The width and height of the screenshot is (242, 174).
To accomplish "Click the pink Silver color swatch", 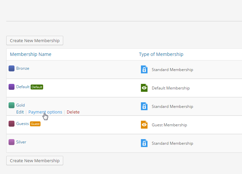I will 12,142.
